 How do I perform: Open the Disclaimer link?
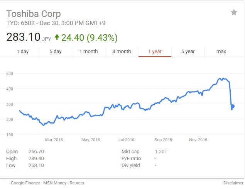(x=233, y=183)
